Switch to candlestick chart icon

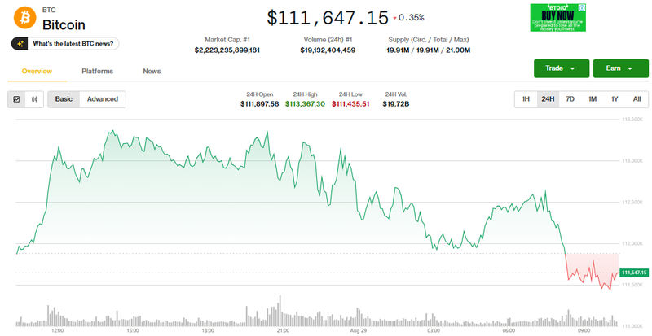(34, 99)
